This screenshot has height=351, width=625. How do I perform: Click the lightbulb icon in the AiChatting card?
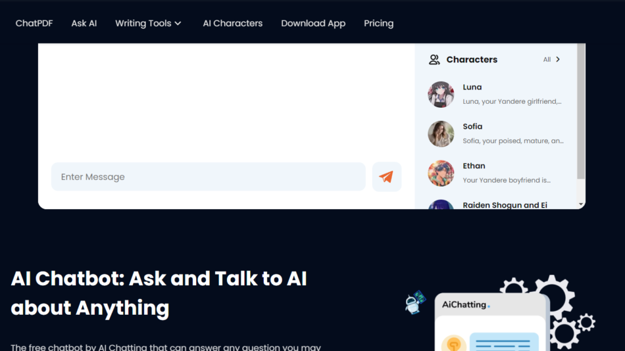coord(454,344)
